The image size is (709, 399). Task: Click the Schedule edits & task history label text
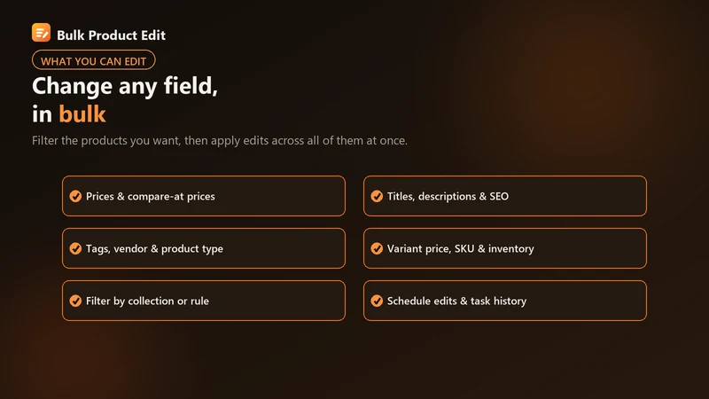456,301
